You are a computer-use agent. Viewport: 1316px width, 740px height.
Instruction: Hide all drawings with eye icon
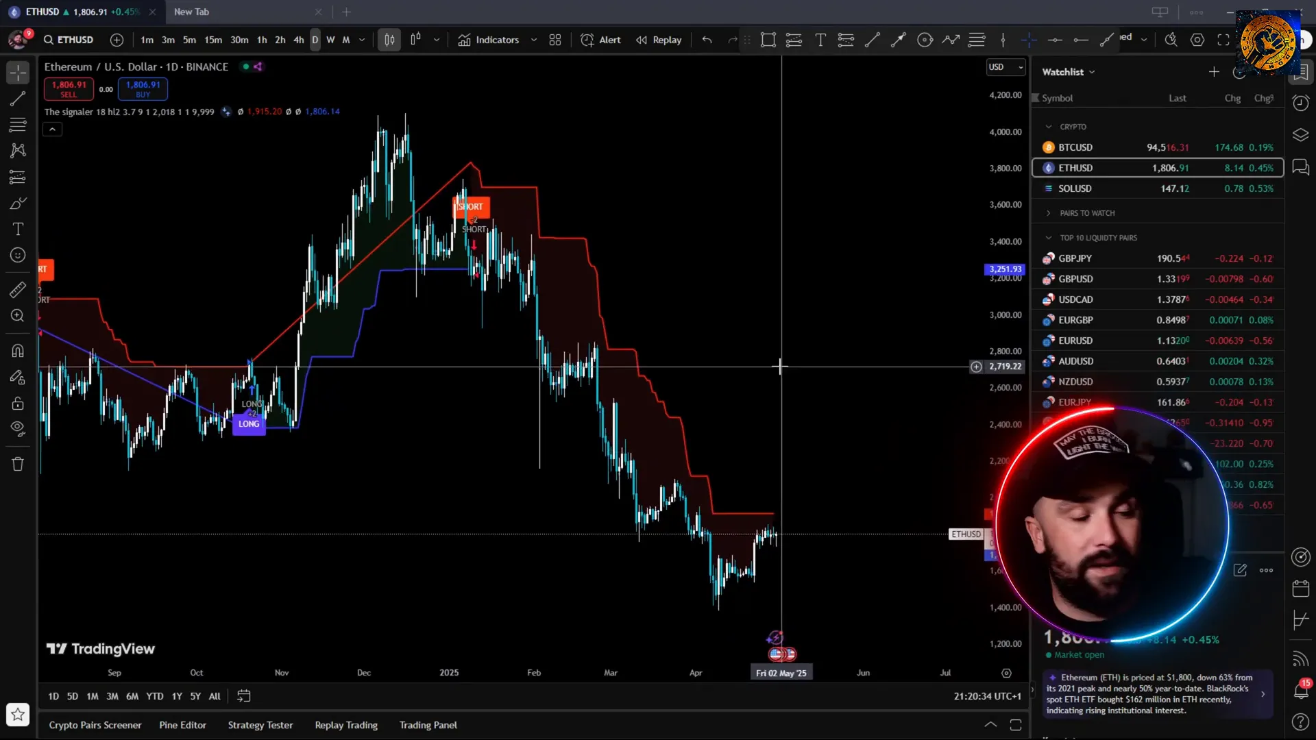pos(18,430)
